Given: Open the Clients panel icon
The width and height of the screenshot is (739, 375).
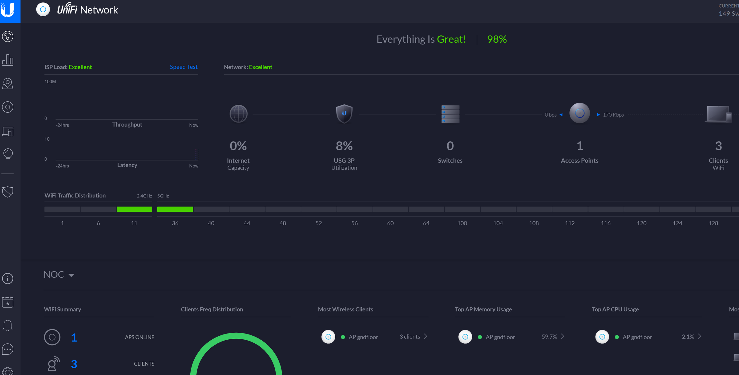Looking at the screenshot, I should click(x=7, y=131).
